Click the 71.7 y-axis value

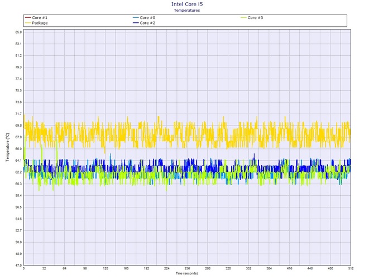point(18,114)
